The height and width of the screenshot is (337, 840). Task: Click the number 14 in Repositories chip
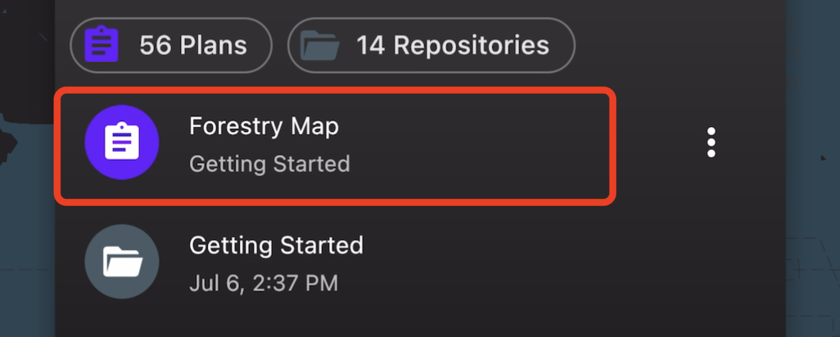pyautogui.click(x=370, y=45)
